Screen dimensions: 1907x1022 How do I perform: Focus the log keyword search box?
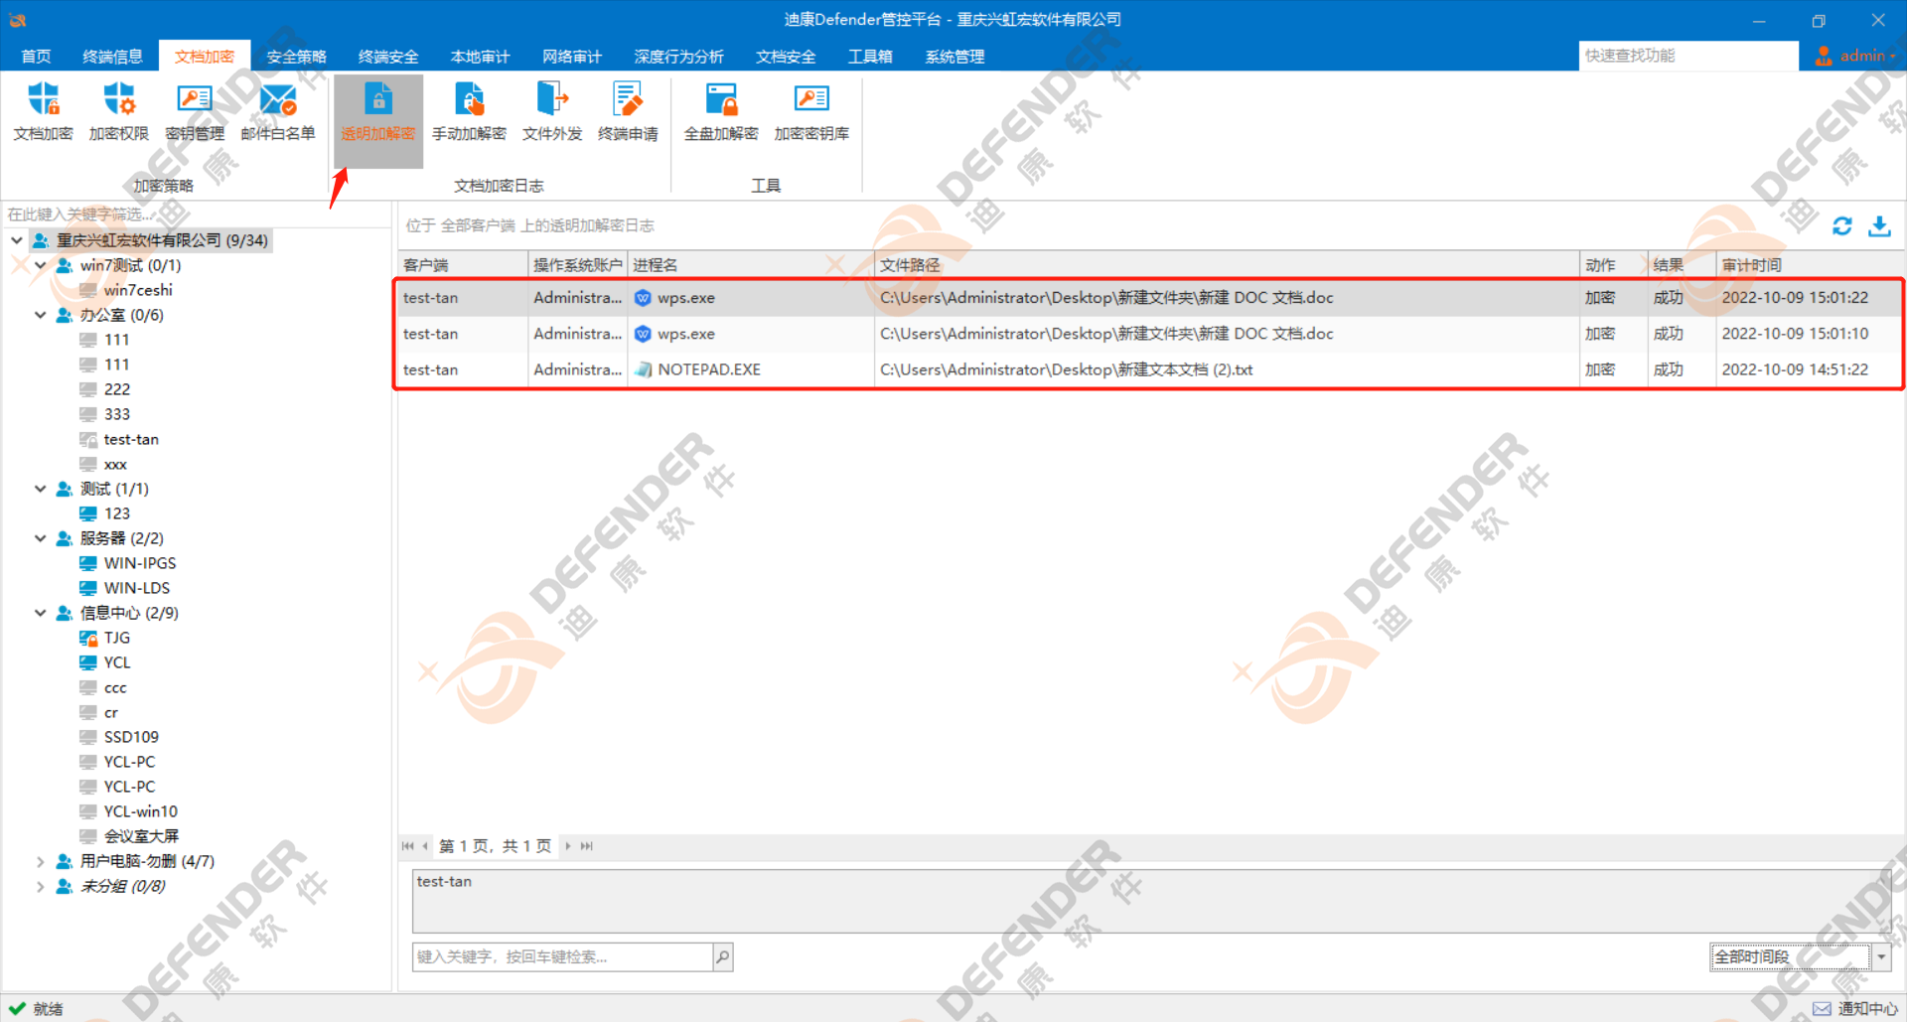(562, 957)
